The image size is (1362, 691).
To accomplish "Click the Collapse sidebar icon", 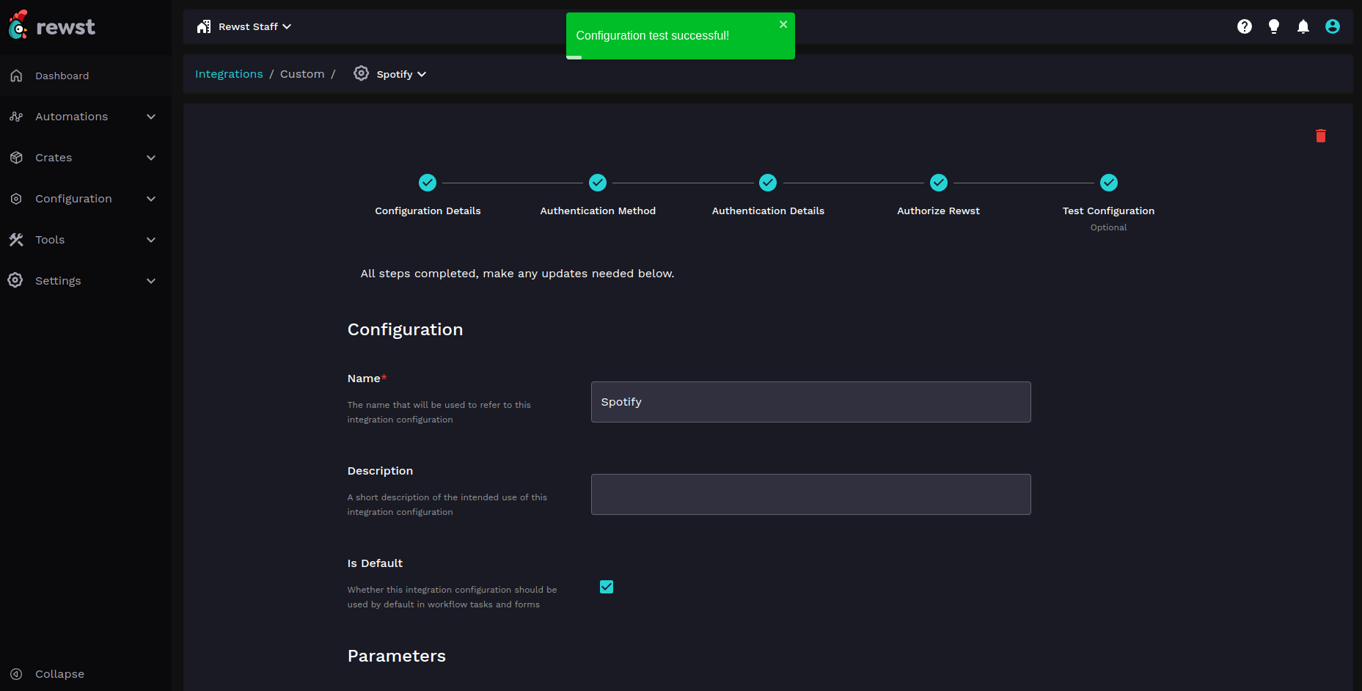I will pyautogui.click(x=16, y=673).
